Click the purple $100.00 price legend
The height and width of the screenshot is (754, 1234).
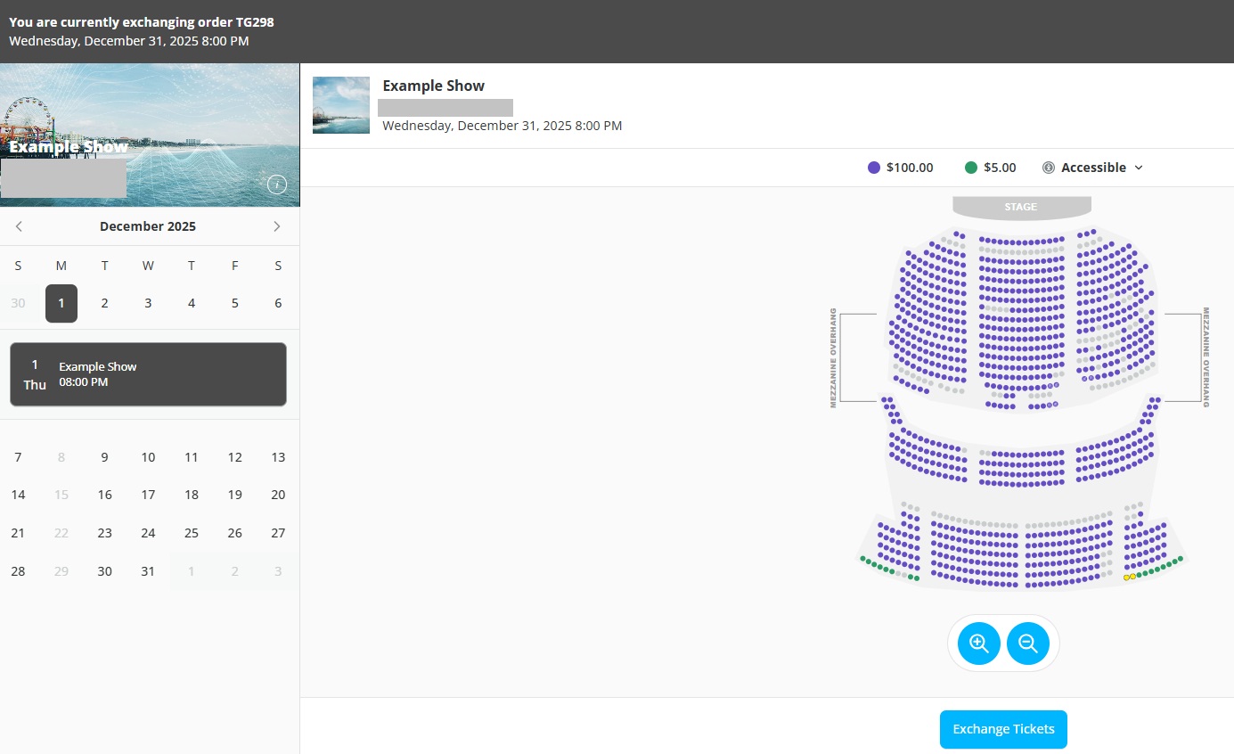point(901,168)
